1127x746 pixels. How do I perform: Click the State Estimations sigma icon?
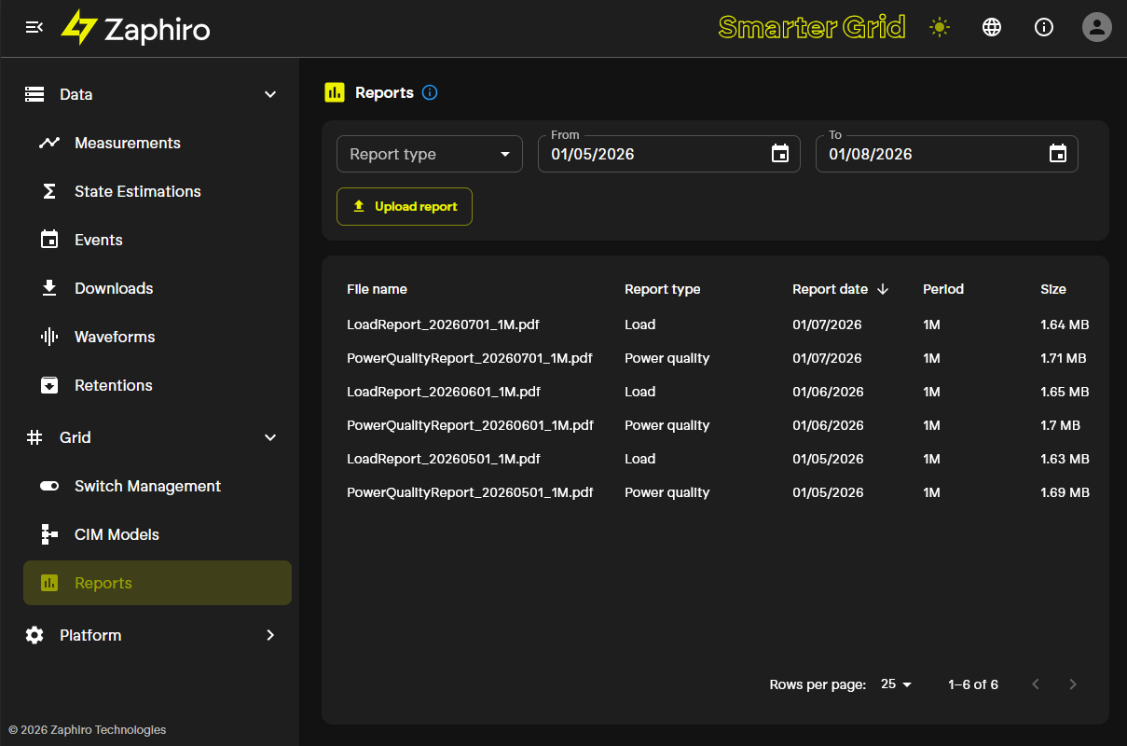(x=49, y=191)
